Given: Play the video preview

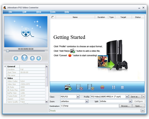Looking at the screenshot, I should coord(24,58).
